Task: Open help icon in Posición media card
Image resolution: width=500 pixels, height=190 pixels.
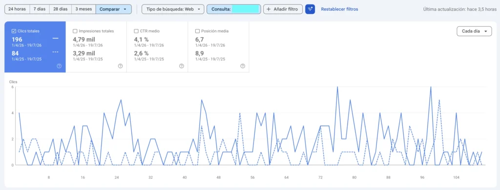Action: click(243, 66)
